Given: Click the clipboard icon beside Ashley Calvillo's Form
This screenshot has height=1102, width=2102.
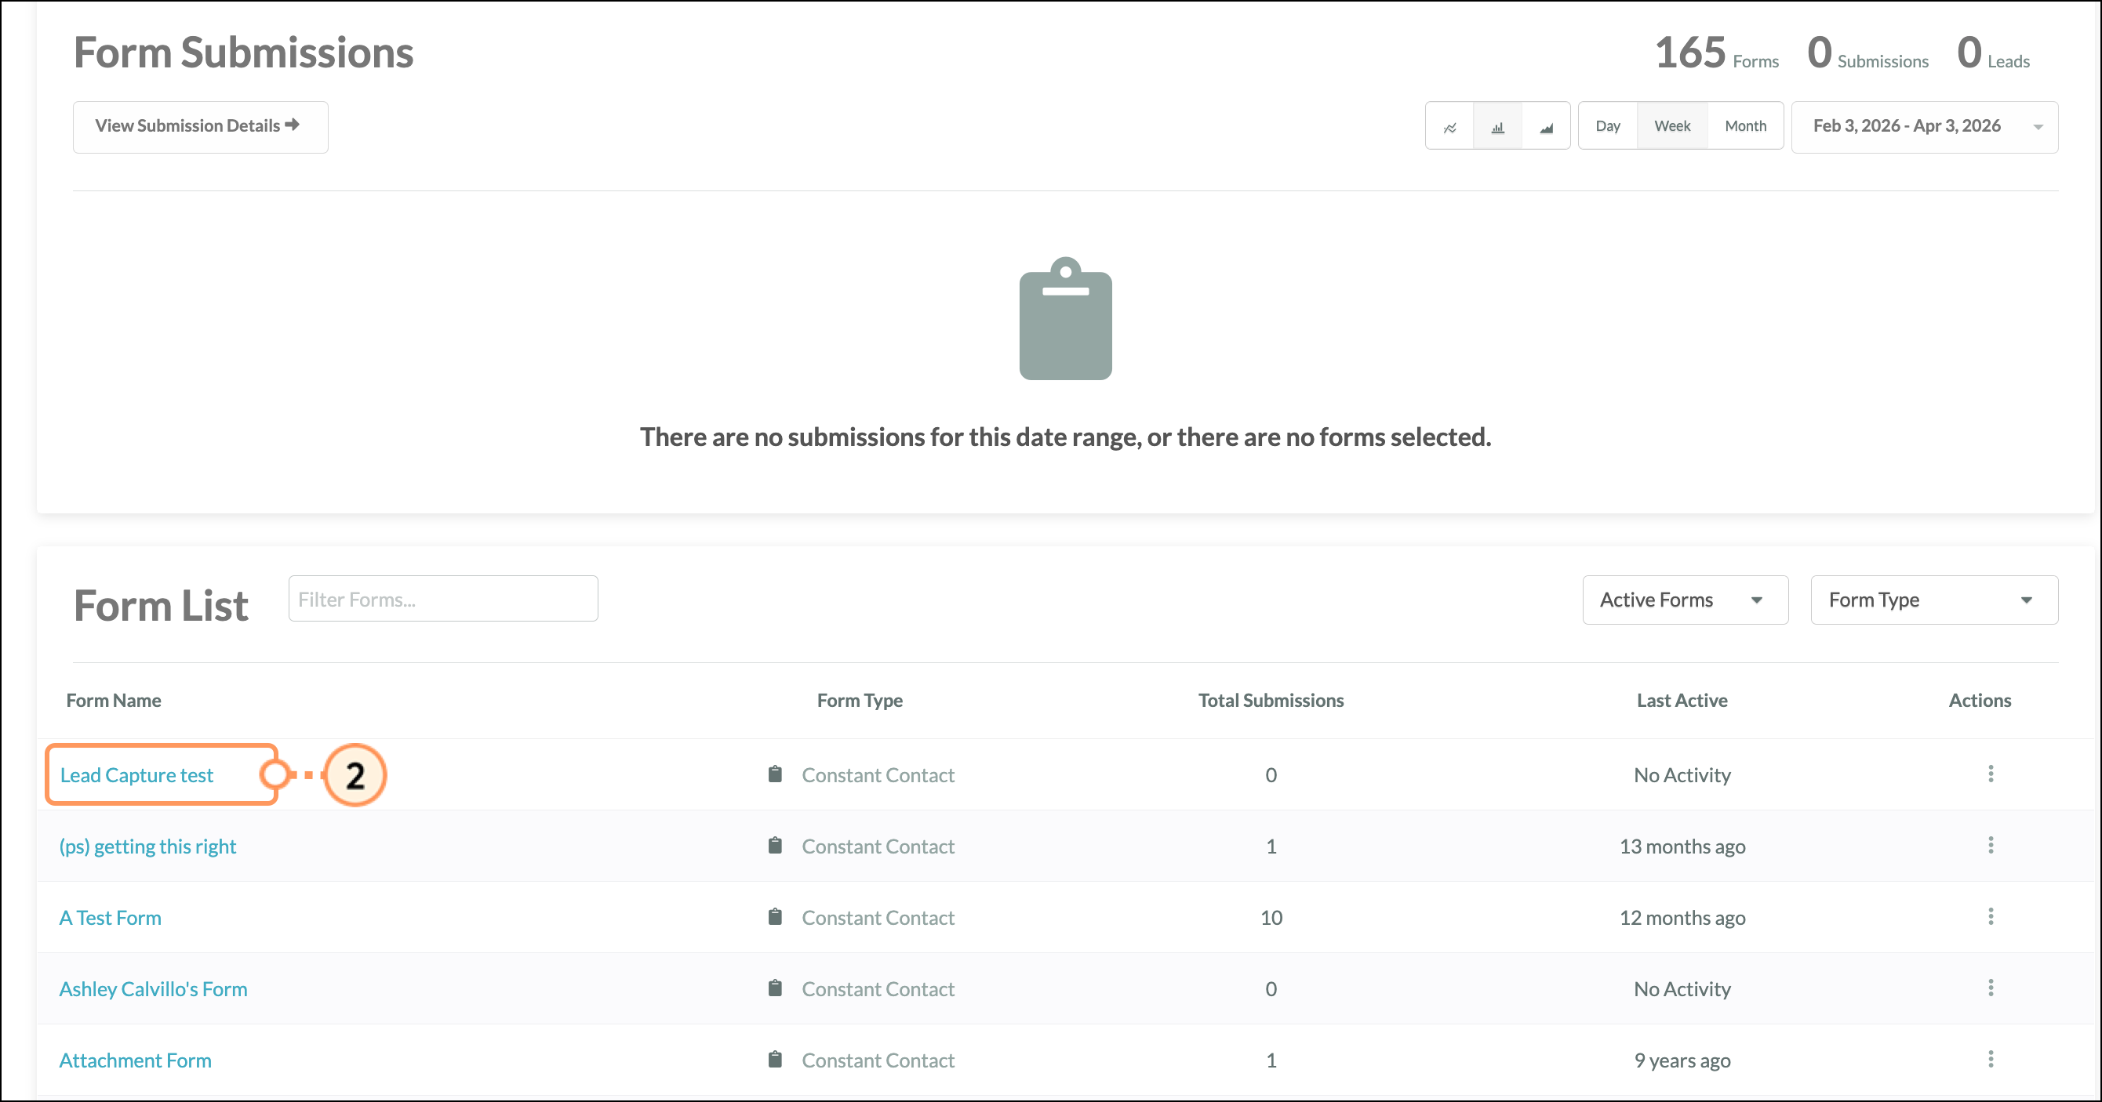Looking at the screenshot, I should pyautogui.click(x=774, y=988).
